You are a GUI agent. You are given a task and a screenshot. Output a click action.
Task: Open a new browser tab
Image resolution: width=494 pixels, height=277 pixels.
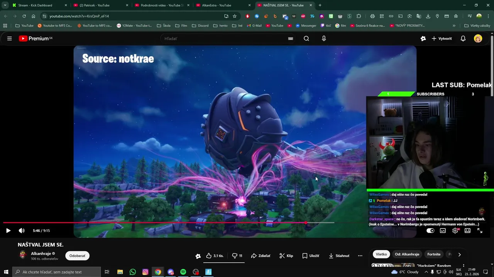point(320,5)
